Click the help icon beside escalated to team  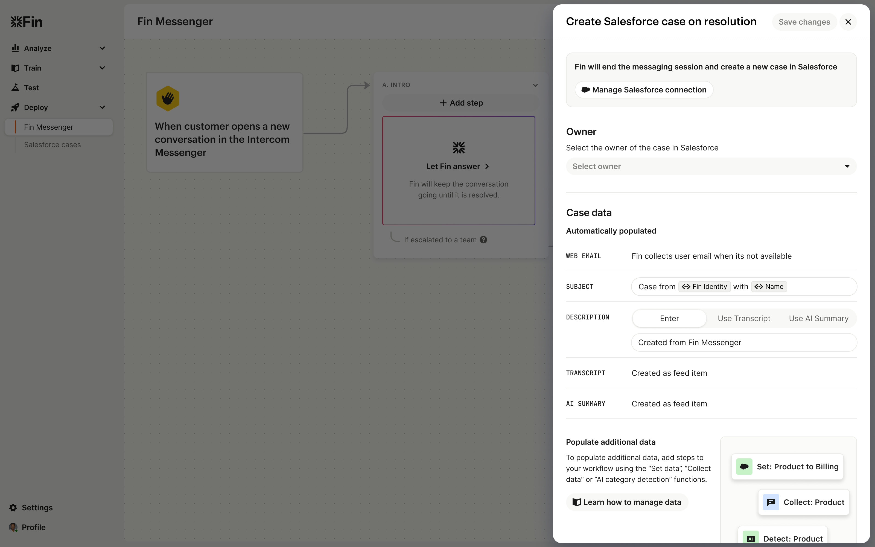pos(483,240)
